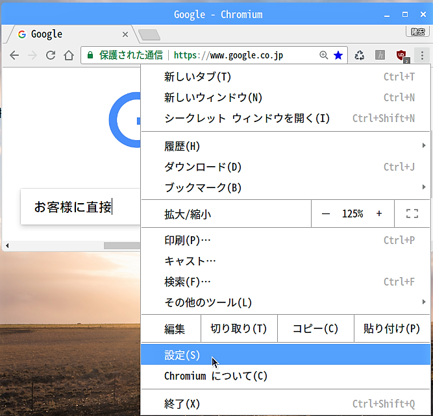
Task: Click the green secure connection lock
Action: 90,56
